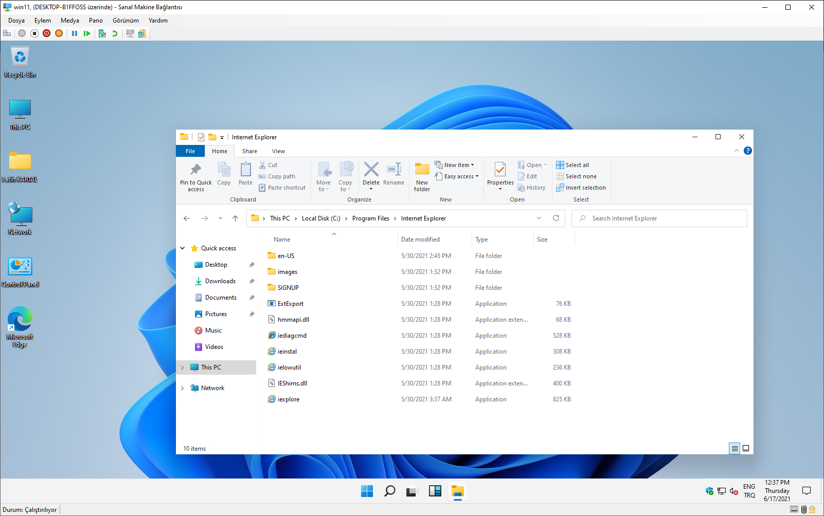Pause the virtual machine from the toolbar
The image size is (824, 516).
(x=75, y=33)
